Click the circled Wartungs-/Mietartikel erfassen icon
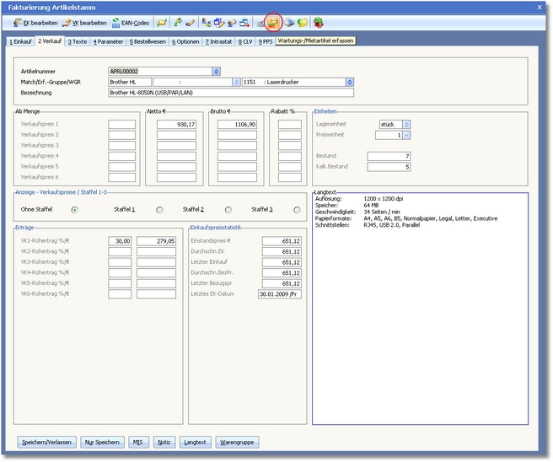This screenshot has width=553, height=462. (x=274, y=23)
